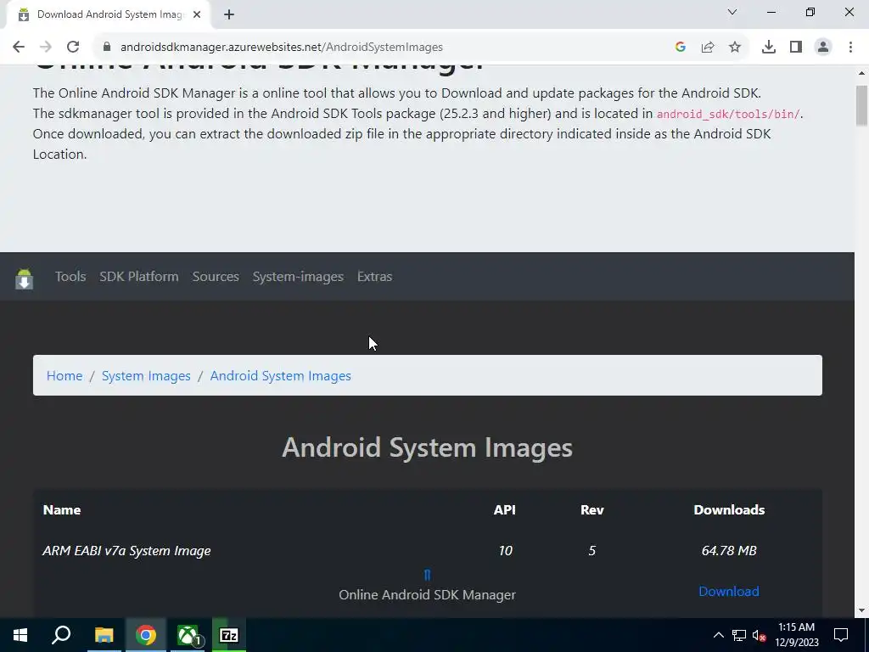
Task: View site security lock information
Action: (x=107, y=48)
